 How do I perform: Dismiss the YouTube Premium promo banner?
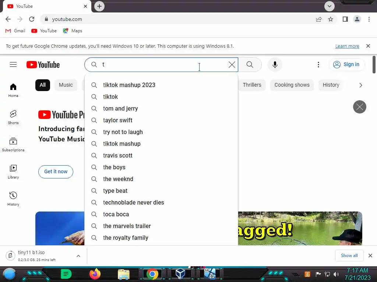(359, 107)
